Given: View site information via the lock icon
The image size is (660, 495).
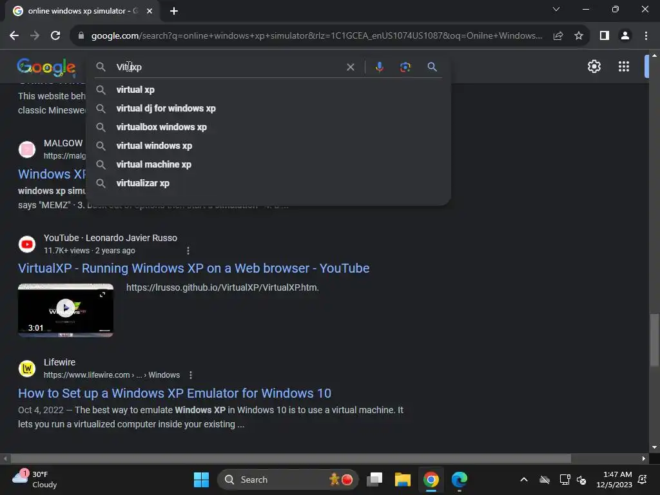Looking at the screenshot, I should pos(81,36).
